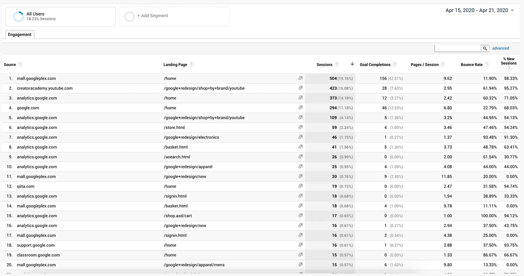Open external link icon for /store.html row
524x276 pixels.
tap(300, 127)
